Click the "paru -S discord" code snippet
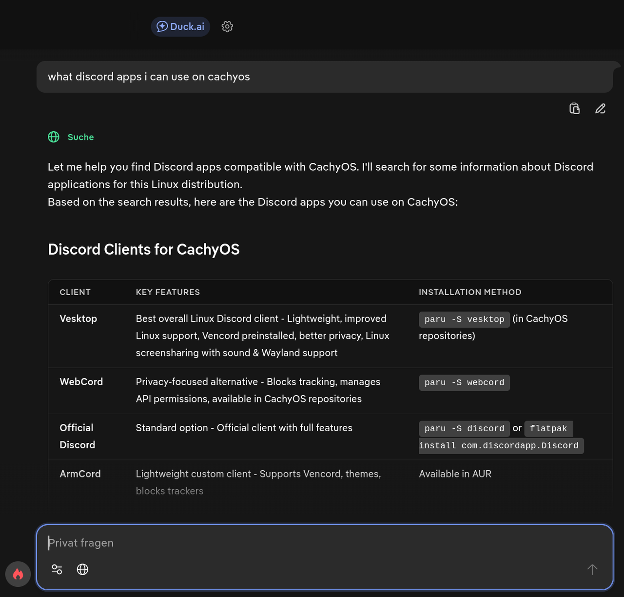Viewport: 624px width, 597px height. click(464, 429)
